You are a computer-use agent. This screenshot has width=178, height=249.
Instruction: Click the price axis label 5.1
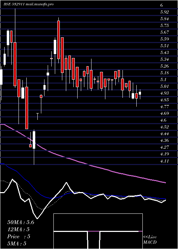coord(163,80)
